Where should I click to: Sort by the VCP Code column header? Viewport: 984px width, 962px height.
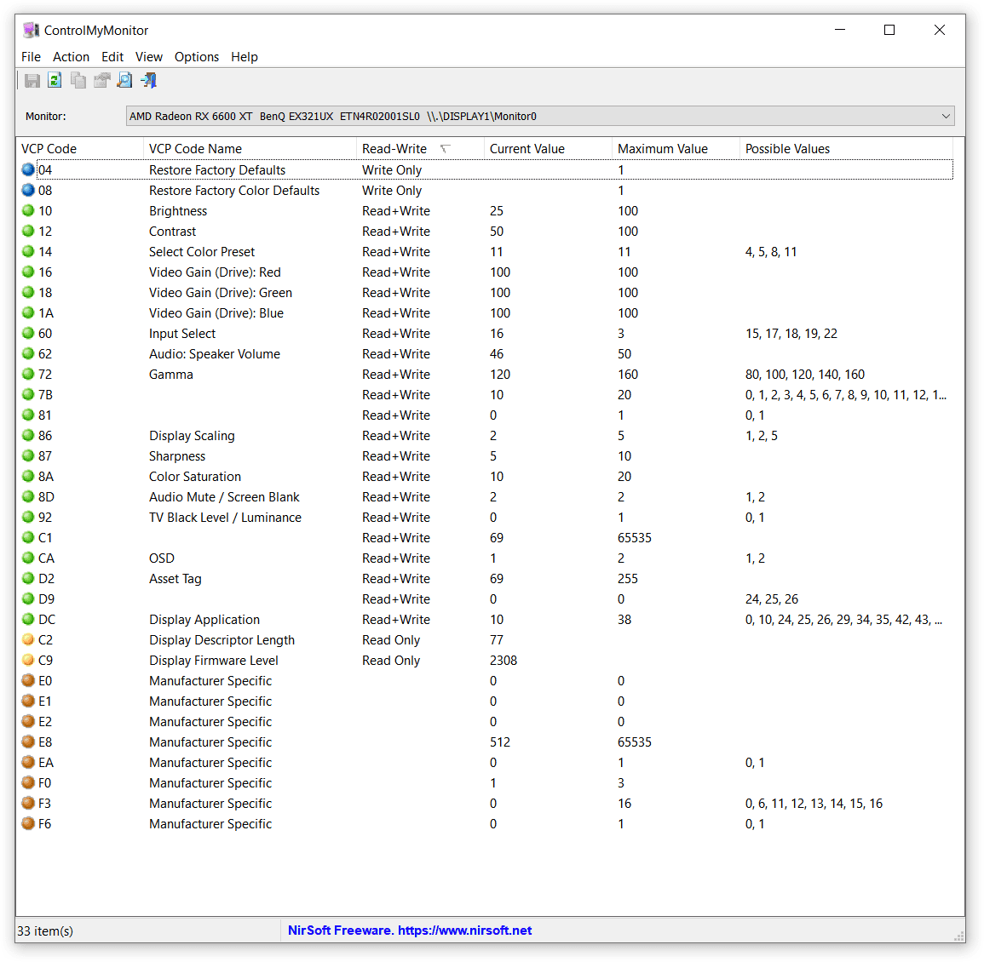(x=80, y=149)
